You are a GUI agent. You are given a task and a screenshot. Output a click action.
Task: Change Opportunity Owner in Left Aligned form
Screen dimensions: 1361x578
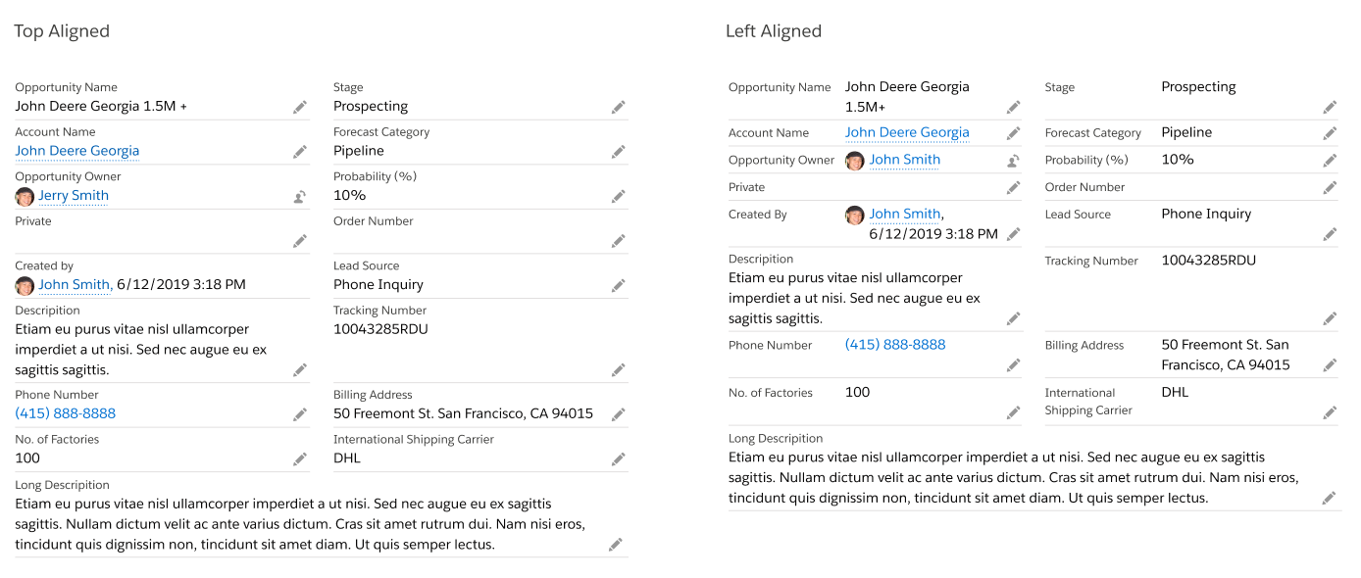pyautogui.click(x=1013, y=161)
